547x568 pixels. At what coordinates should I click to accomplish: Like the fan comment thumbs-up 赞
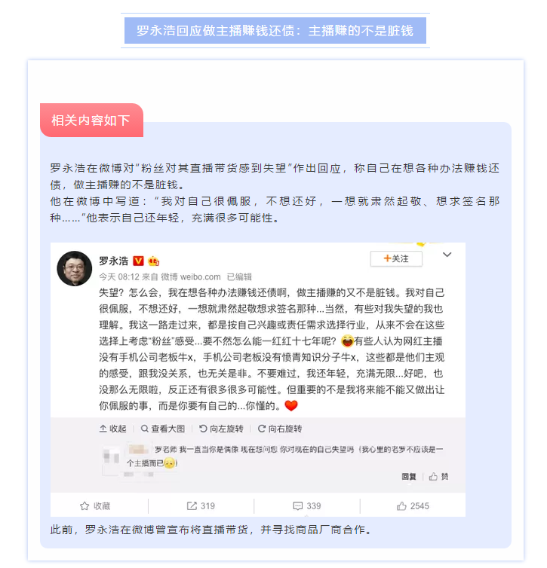tap(438, 477)
